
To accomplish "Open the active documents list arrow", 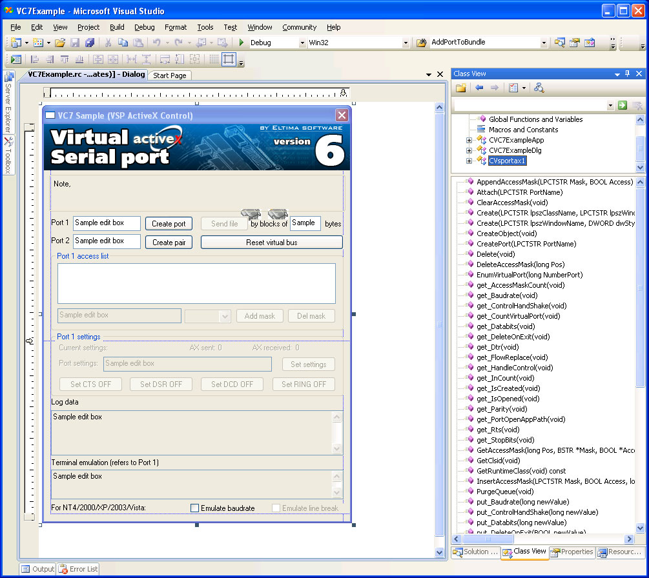I will (x=429, y=74).
